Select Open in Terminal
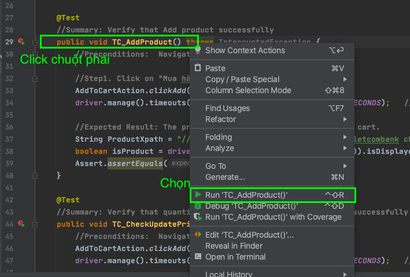The width and height of the screenshot is (410, 277). click(x=272, y=257)
